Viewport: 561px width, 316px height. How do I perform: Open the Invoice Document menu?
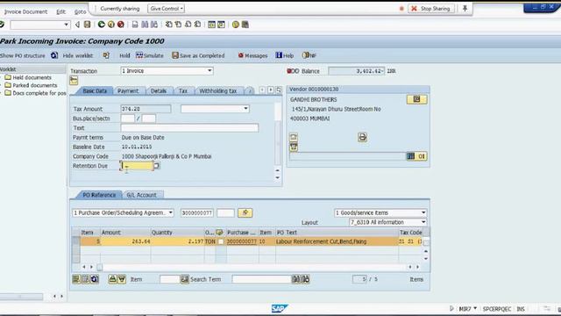(x=25, y=11)
